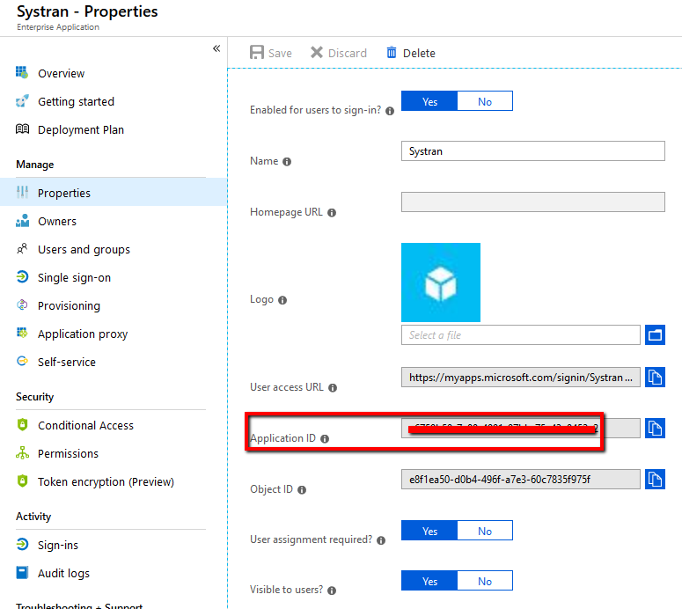
Task: Click the Getting started rocket icon
Action: 22,101
